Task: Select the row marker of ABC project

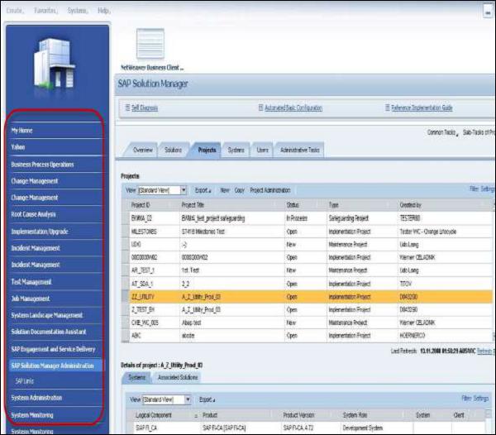Action: [126, 336]
